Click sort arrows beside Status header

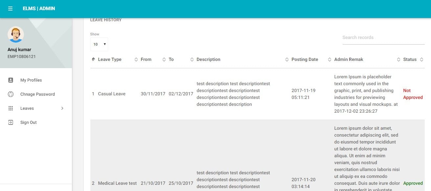(421, 59)
